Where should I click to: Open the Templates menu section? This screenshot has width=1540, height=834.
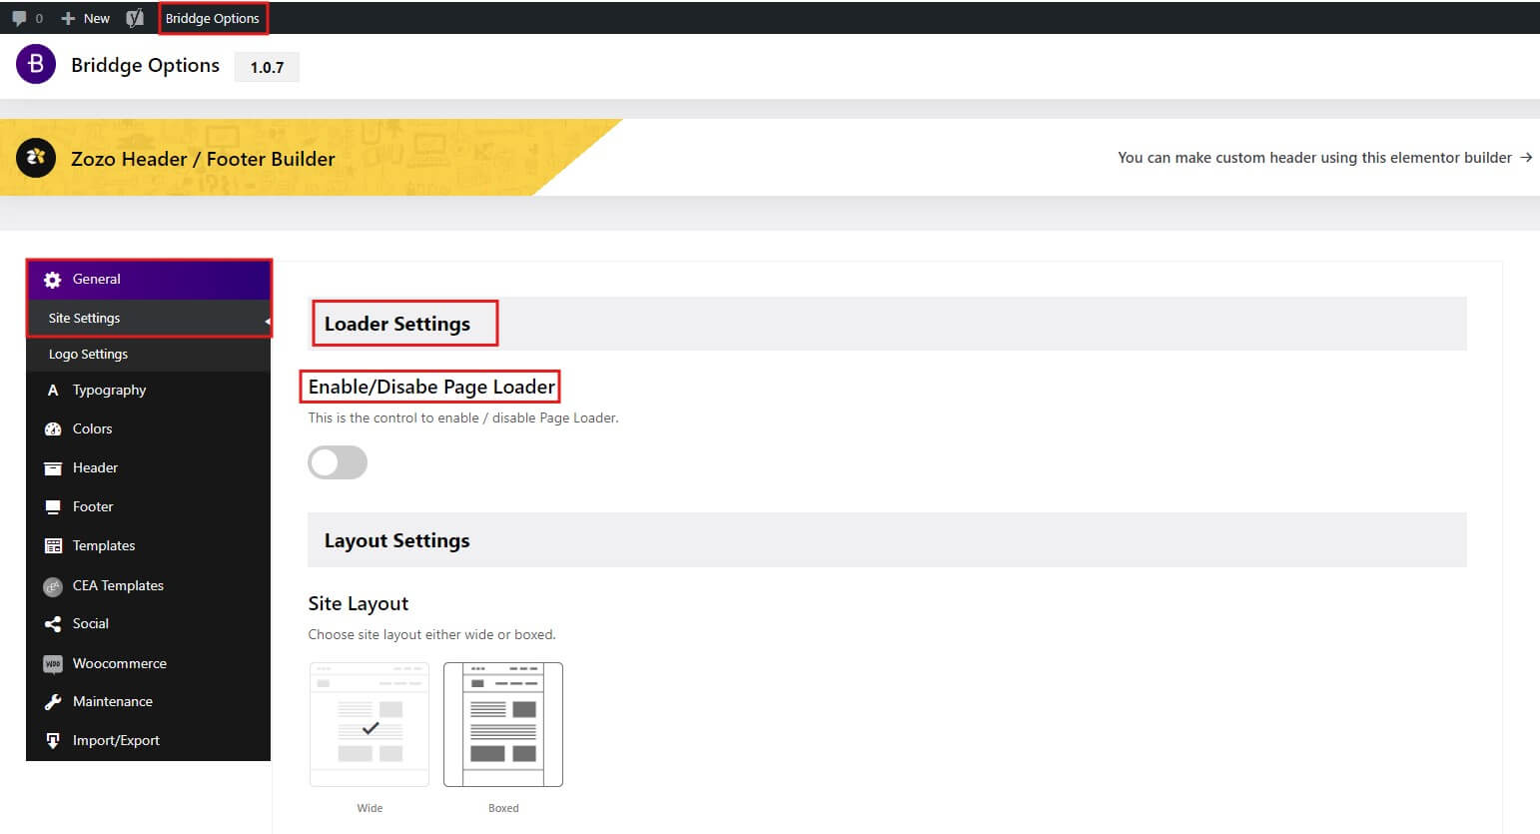click(x=104, y=546)
